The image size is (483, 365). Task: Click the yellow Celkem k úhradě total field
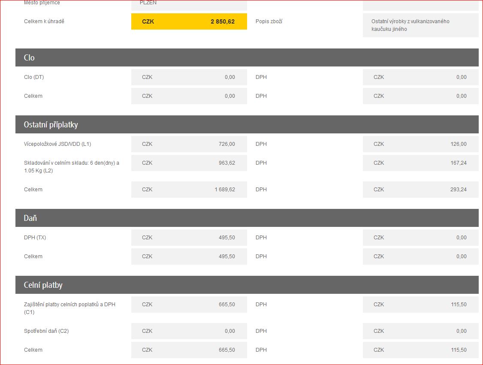(x=189, y=21)
